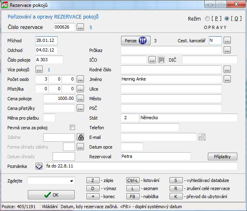Click first Počet osob field with 3
This screenshot has width=247, height=211.
[x=42, y=79]
